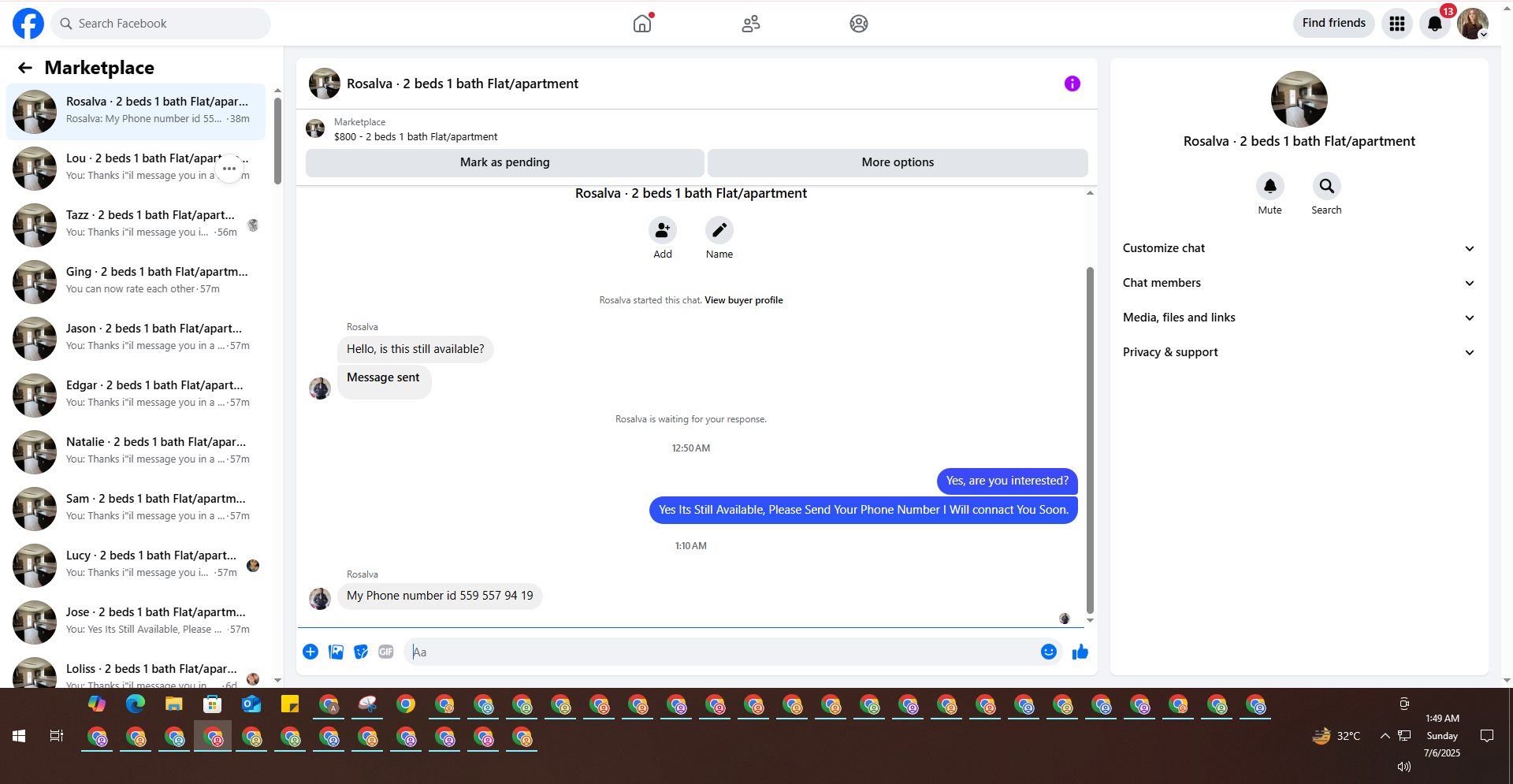1513x784 pixels.
Task: Open the Tazz conversation
Action: point(136,225)
